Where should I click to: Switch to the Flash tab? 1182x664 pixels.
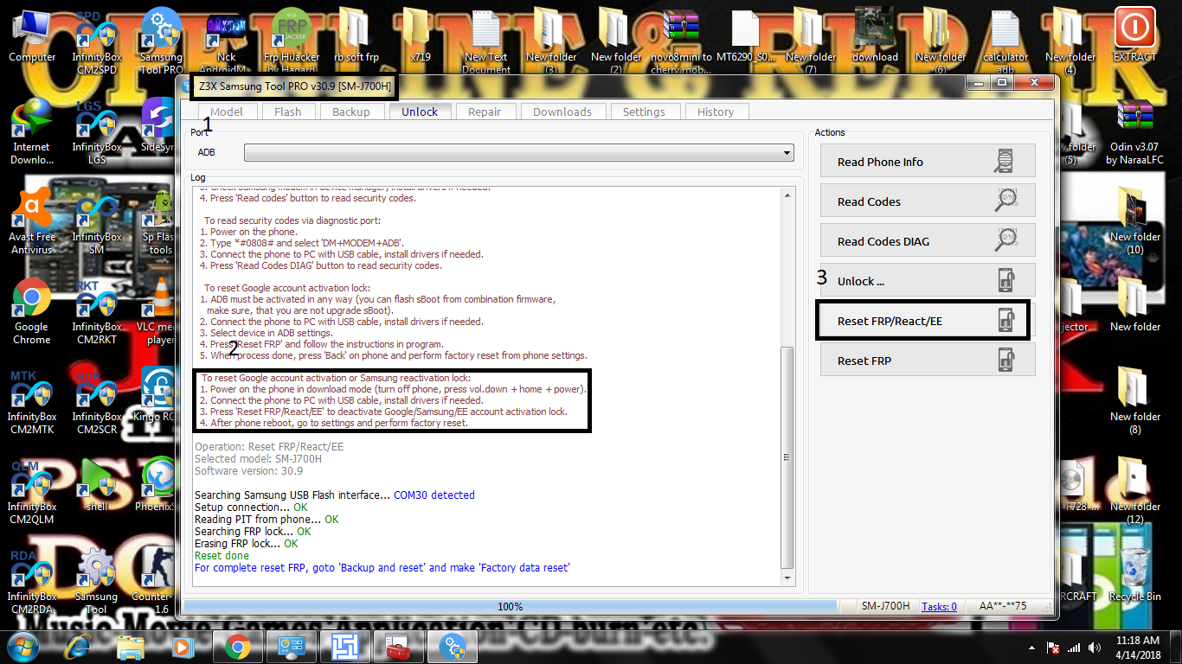(287, 112)
